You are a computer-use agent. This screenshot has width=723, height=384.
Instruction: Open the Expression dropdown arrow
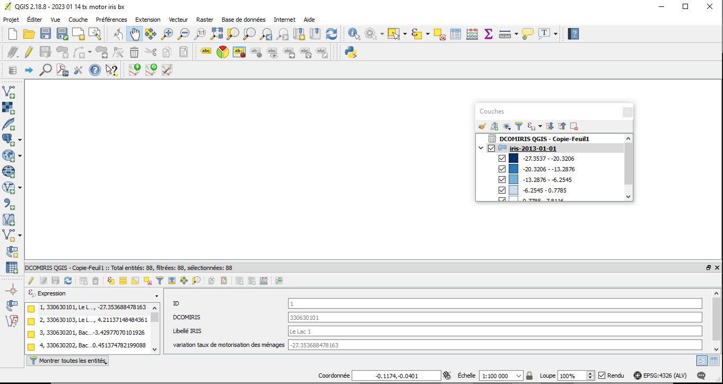point(156,296)
